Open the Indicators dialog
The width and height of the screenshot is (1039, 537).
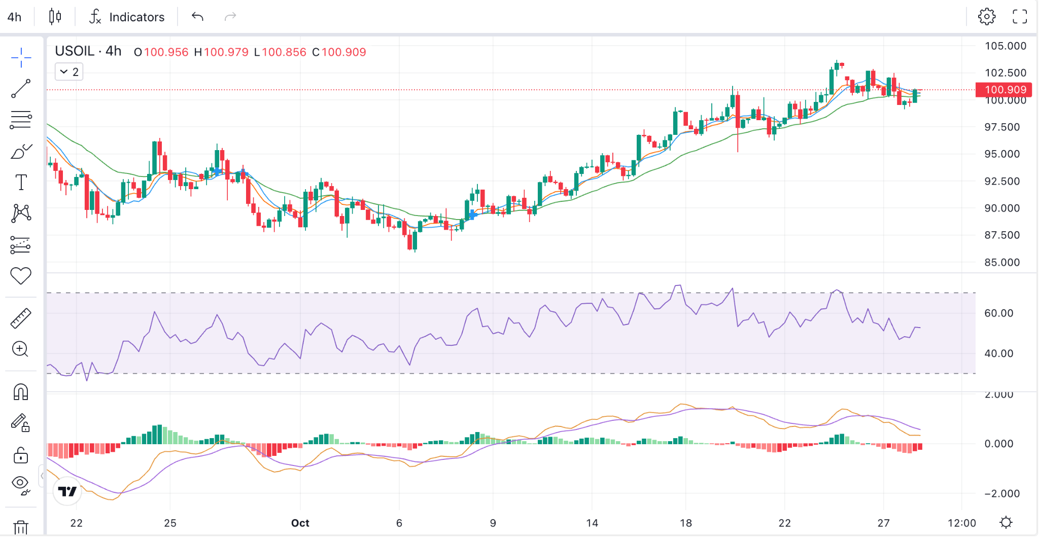point(127,17)
